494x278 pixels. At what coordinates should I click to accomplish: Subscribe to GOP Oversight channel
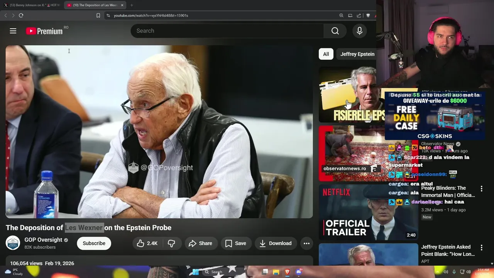pyautogui.click(x=94, y=243)
